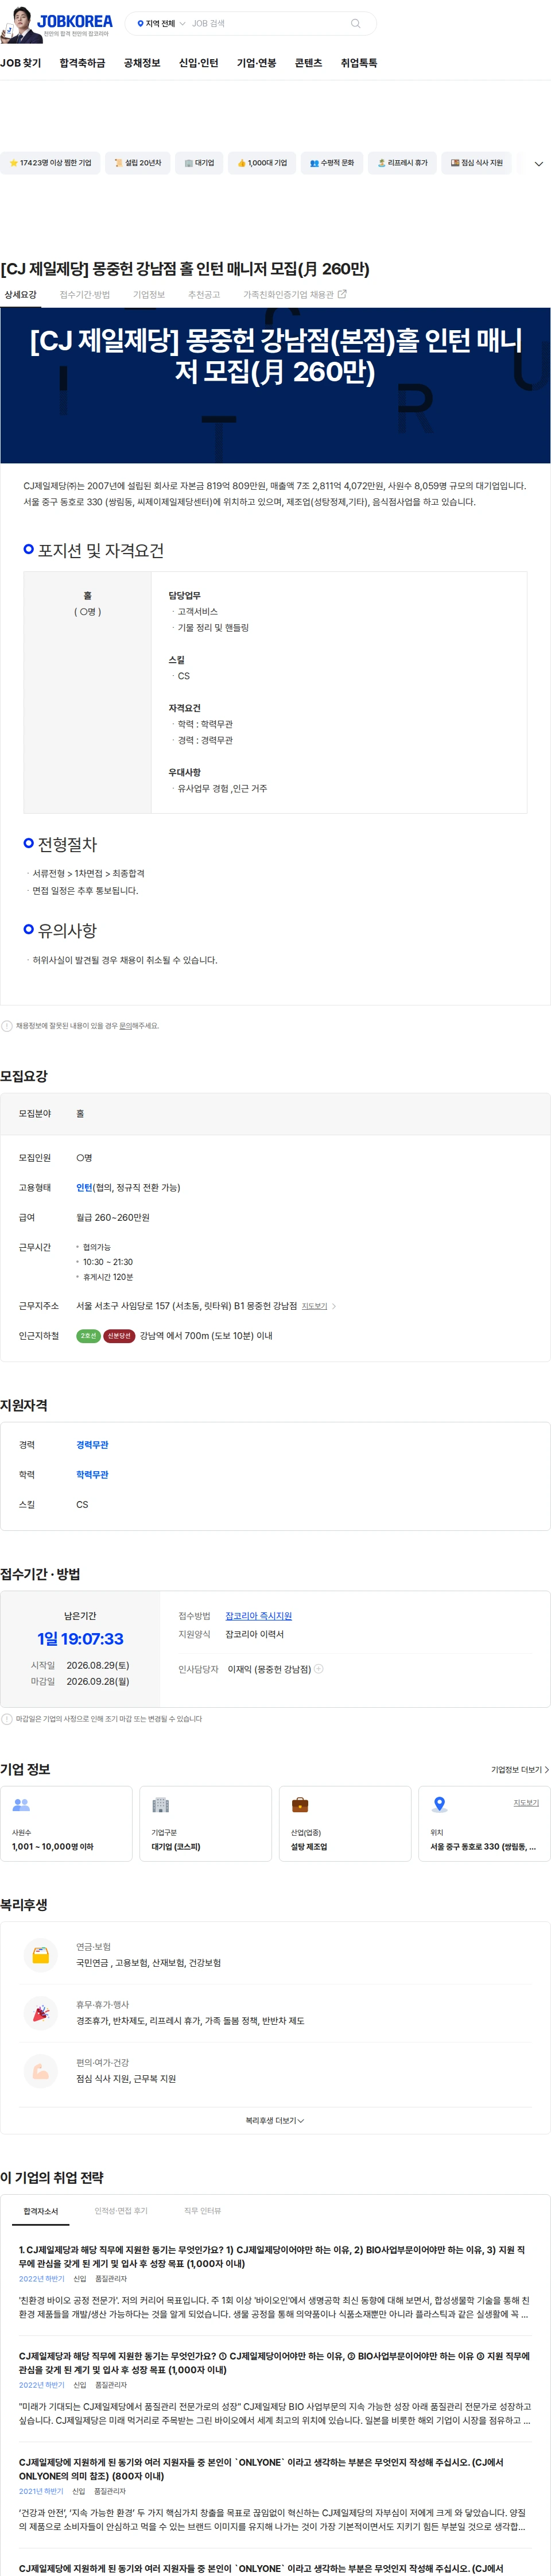This screenshot has height=2576, width=551.
Task: Click the 잡코리아 즉시지원 link
Action: pyautogui.click(x=258, y=1616)
